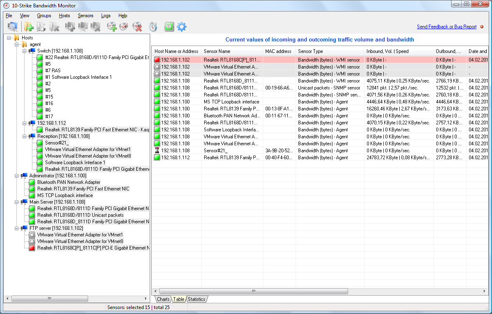Click the green start/pause monitoring icon
Screen dimensions: 492x314
169,26
